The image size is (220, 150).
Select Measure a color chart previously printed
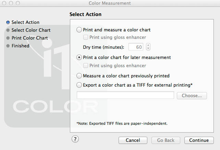[x=80, y=76]
